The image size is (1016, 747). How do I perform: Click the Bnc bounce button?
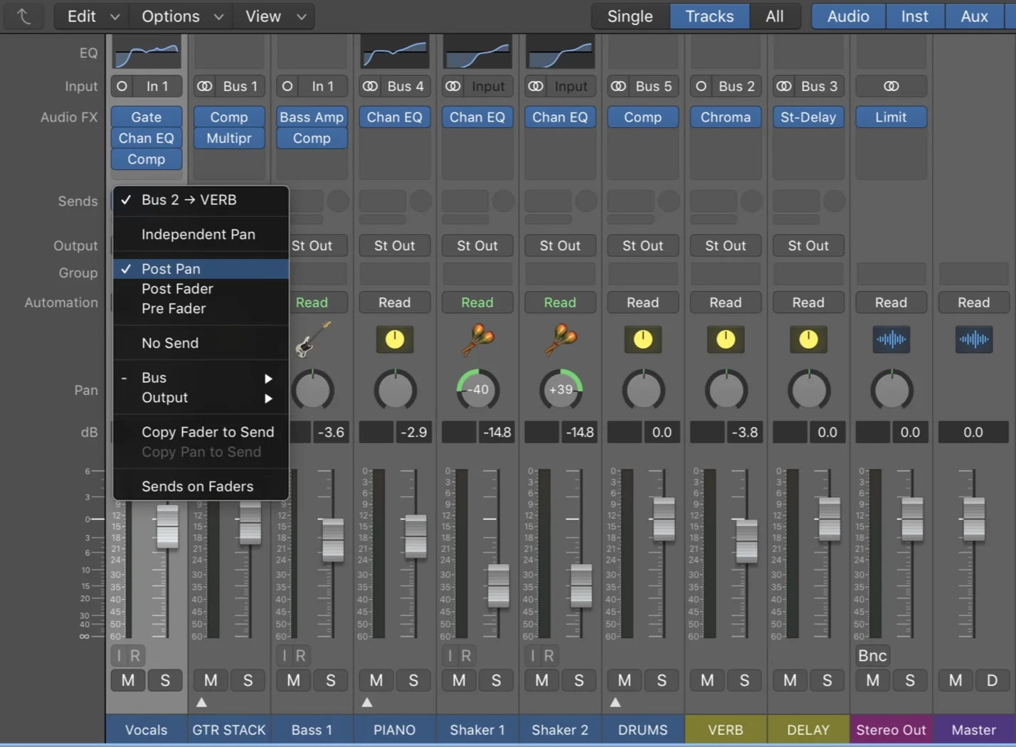coord(872,655)
